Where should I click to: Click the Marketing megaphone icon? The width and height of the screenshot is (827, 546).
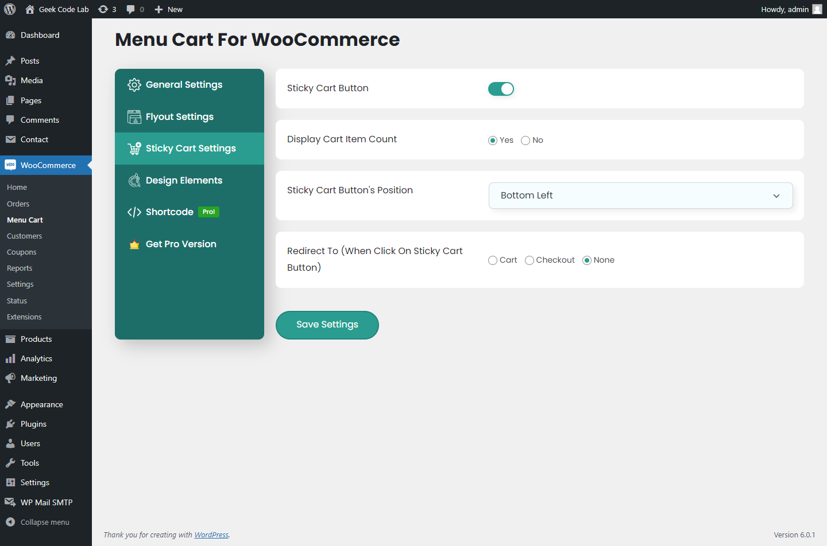10,378
